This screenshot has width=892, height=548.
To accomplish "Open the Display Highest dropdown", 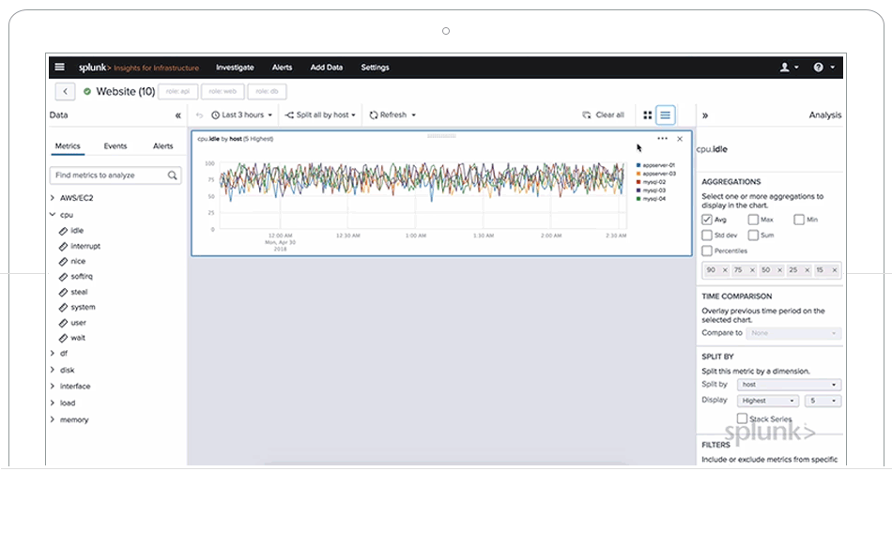I will (x=768, y=401).
